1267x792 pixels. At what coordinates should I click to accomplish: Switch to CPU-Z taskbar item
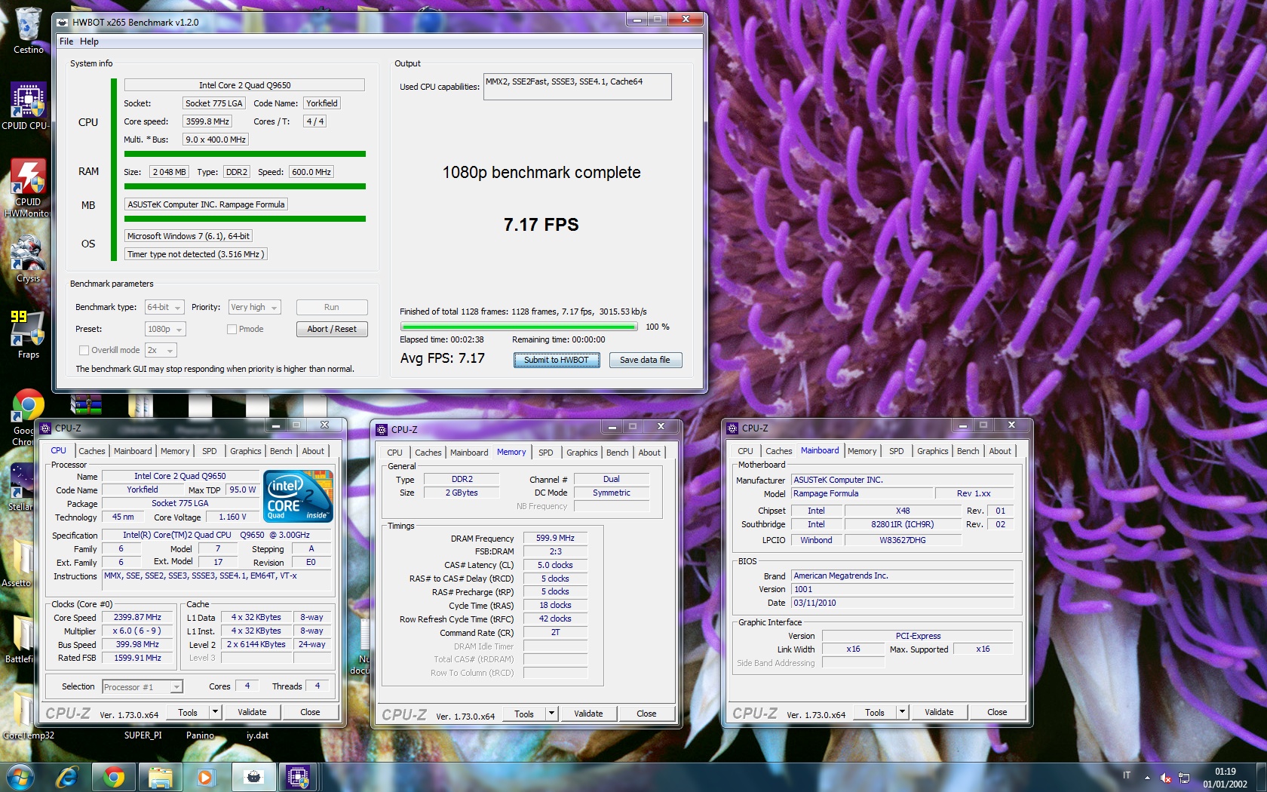click(298, 777)
